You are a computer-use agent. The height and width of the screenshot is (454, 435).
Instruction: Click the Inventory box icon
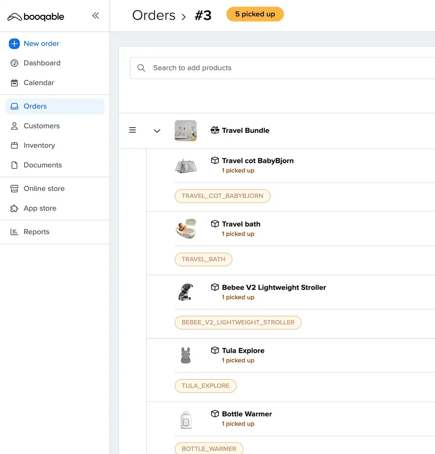point(14,146)
